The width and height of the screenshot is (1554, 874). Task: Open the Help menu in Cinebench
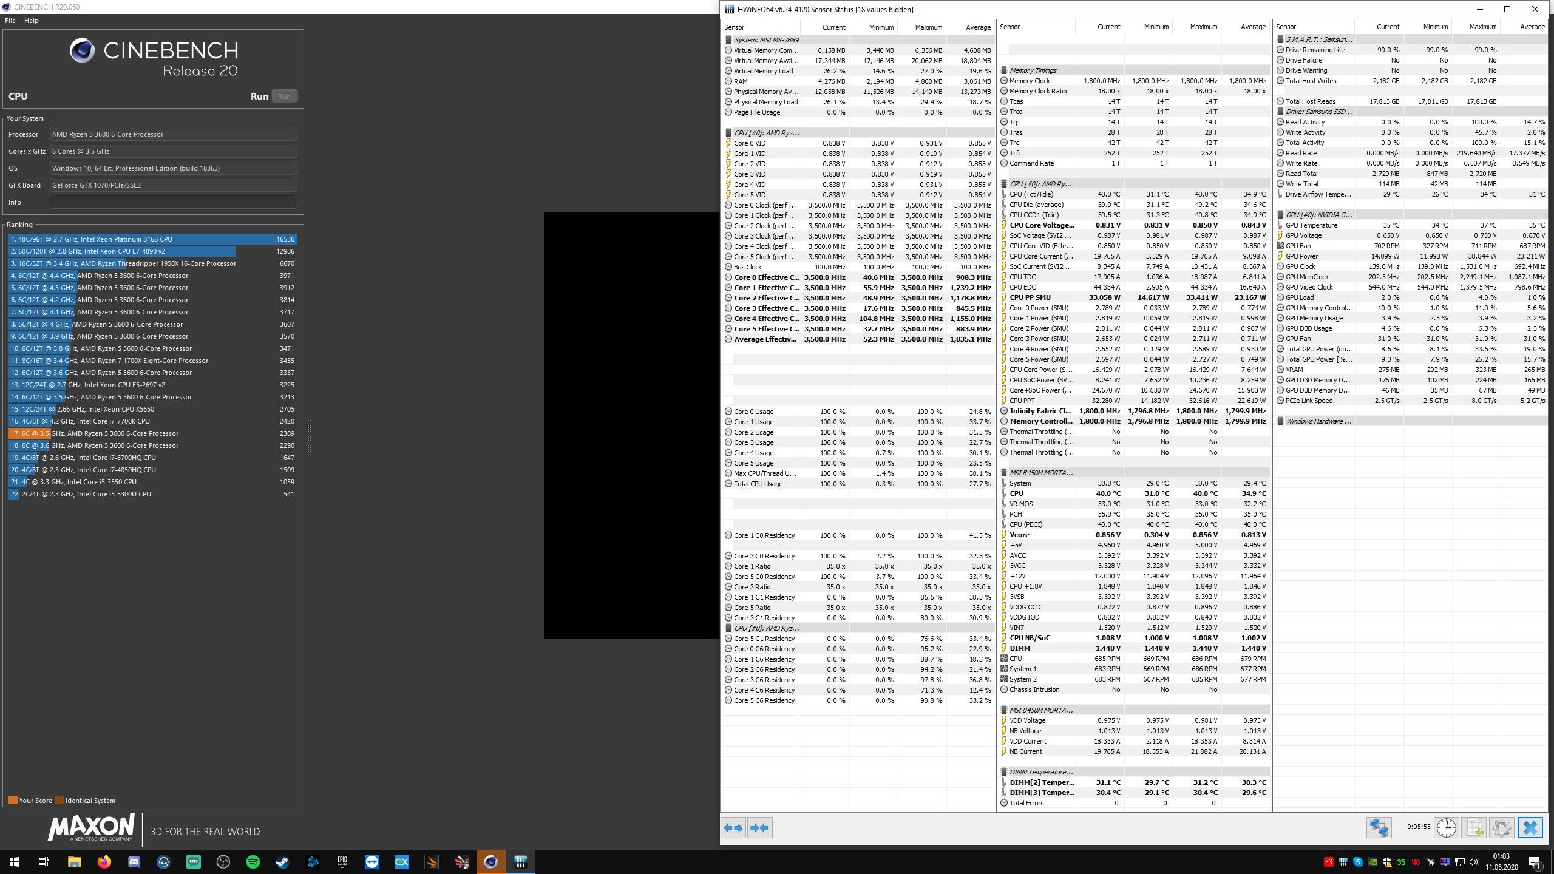(32, 21)
